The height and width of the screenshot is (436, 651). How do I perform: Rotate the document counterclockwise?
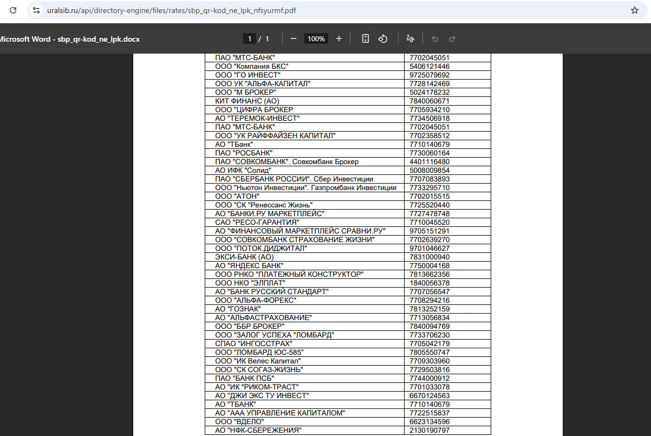383,38
